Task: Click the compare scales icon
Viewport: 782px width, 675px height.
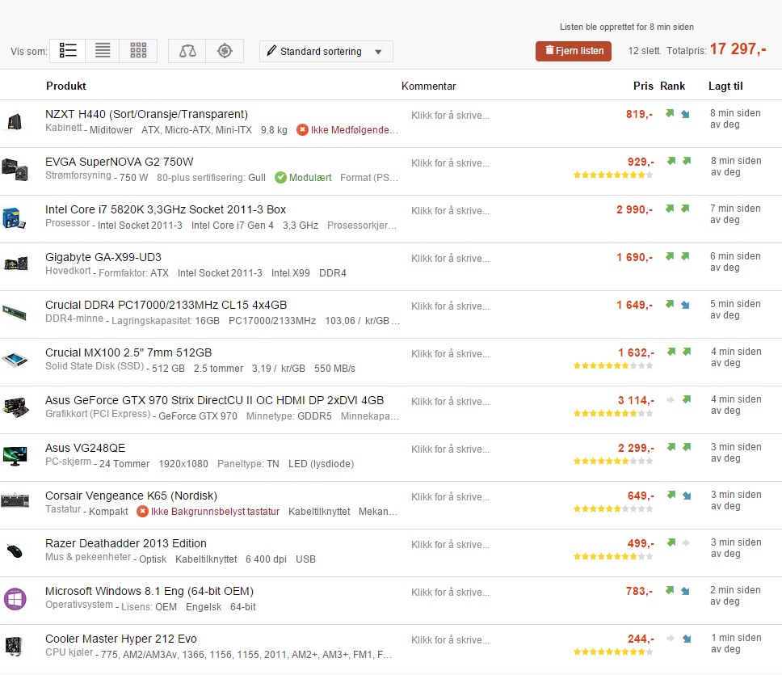Action: click(187, 51)
